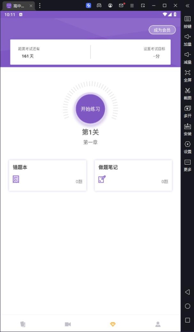The height and width of the screenshot is (332, 194).
Task: Click the 10:11 clock in status bar
Action: [10, 14]
